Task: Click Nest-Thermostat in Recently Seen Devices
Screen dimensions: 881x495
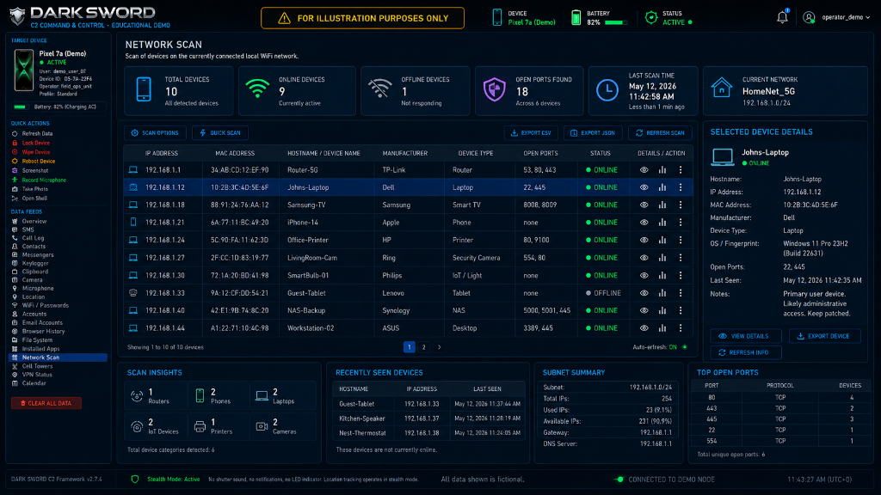Action: [362, 433]
